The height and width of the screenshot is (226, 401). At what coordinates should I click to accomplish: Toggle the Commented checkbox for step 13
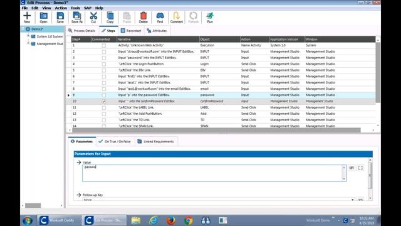point(104,120)
